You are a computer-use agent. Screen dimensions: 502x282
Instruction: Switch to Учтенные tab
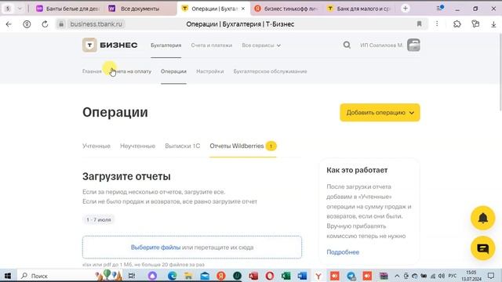pyautogui.click(x=96, y=146)
